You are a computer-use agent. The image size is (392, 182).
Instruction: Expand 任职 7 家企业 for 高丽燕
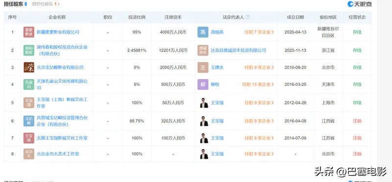[x=259, y=32]
